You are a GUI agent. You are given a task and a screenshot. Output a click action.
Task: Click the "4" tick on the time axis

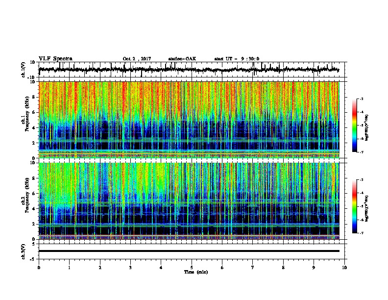(161, 268)
